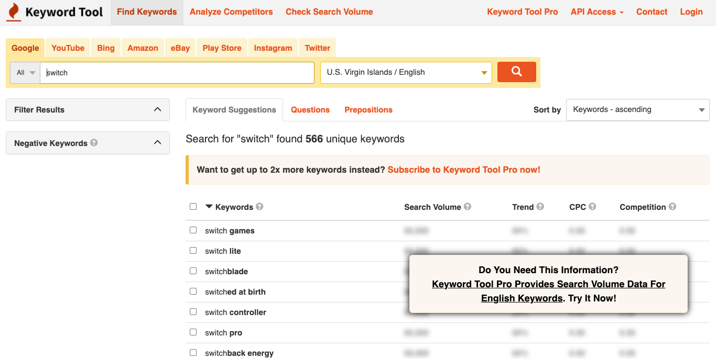Viewport: 716px width, 359px height.
Task: Switch to the Twitter tab
Action: pos(318,48)
